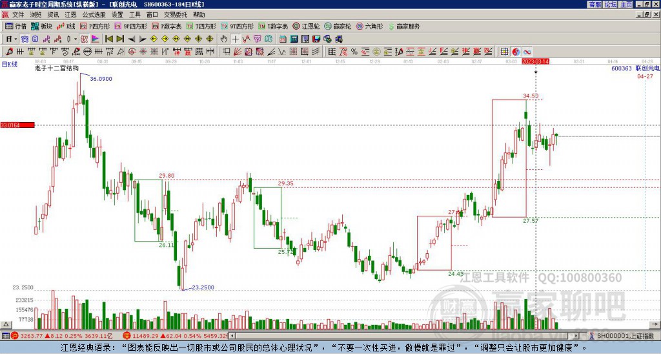Click the black right arrow icon
This screenshot has height=354, width=661.
(x=143, y=39)
